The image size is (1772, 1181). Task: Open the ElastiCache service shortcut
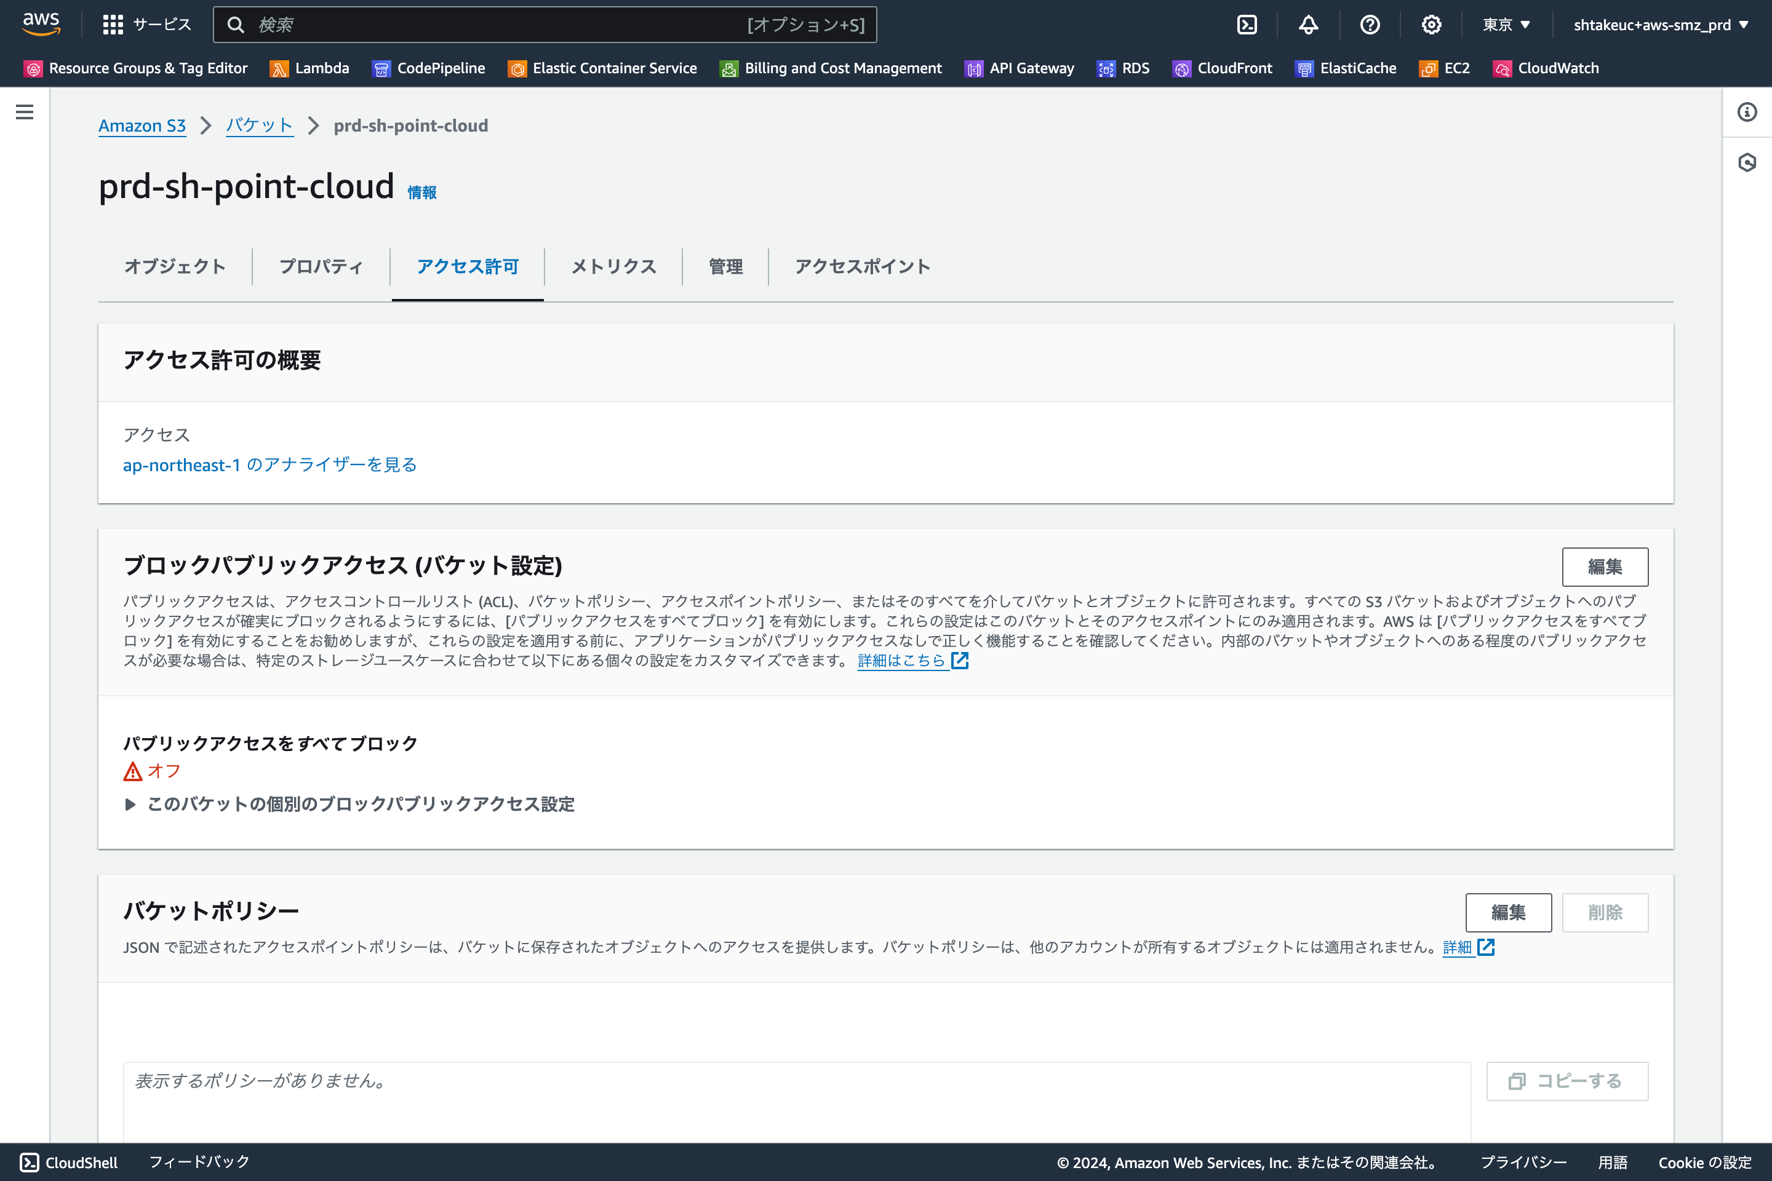1346,68
